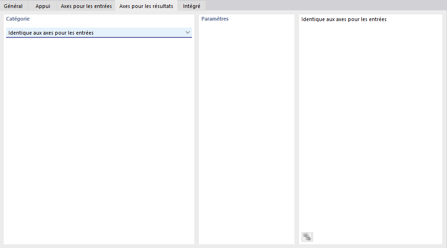447x248 pixels.
Task: Select the Axes pour les entrées tab
Action: pyautogui.click(x=86, y=6)
